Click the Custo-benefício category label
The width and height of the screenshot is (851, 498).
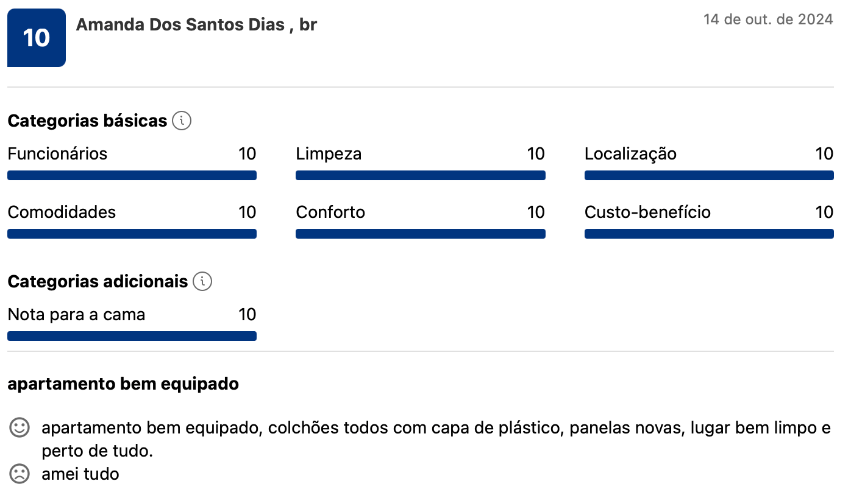(647, 212)
